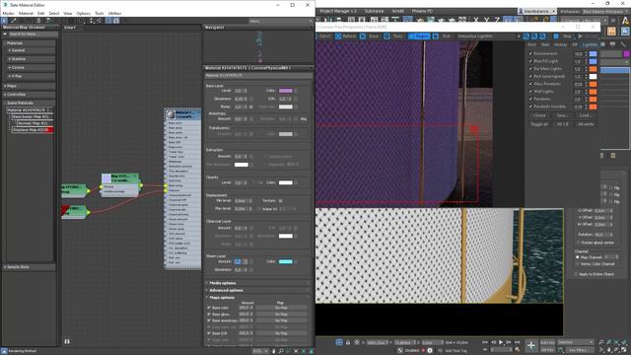Click the Base Layer color swatch
This screenshot has height=355, width=631.
tap(285, 91)
